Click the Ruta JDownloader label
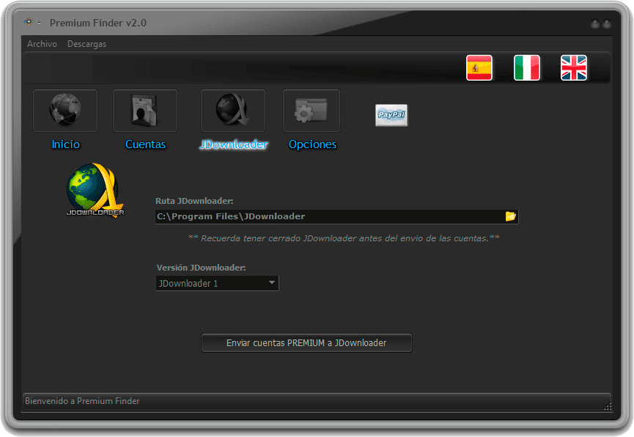Viewport: 634px width, 437px height. (194, 201)
